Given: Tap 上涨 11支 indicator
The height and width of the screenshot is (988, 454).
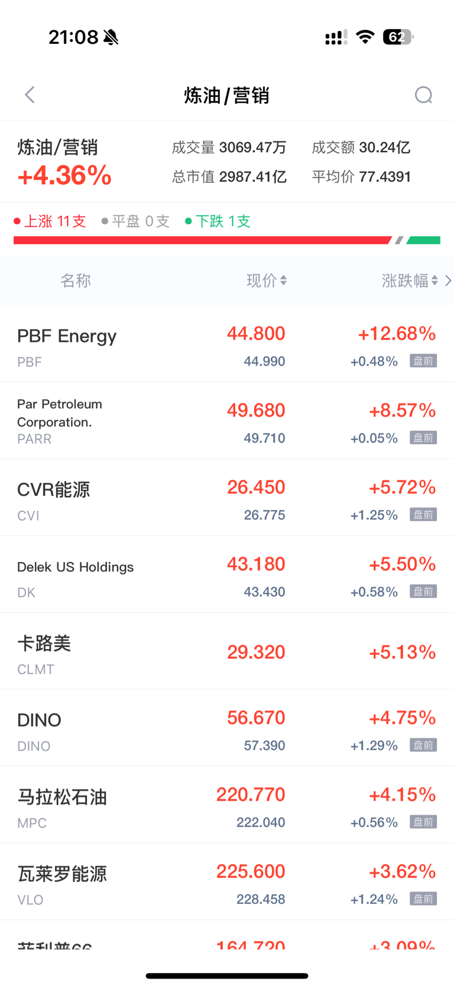Looking at the screenshot, I should (x=51, y=221).
